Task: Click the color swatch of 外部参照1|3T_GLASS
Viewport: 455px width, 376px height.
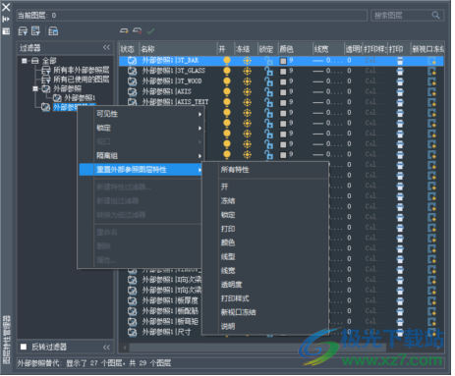Action: [283, 72]
